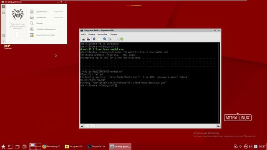
Task: Click the Scanner magnifier icon
Action: tap(32, 23)
